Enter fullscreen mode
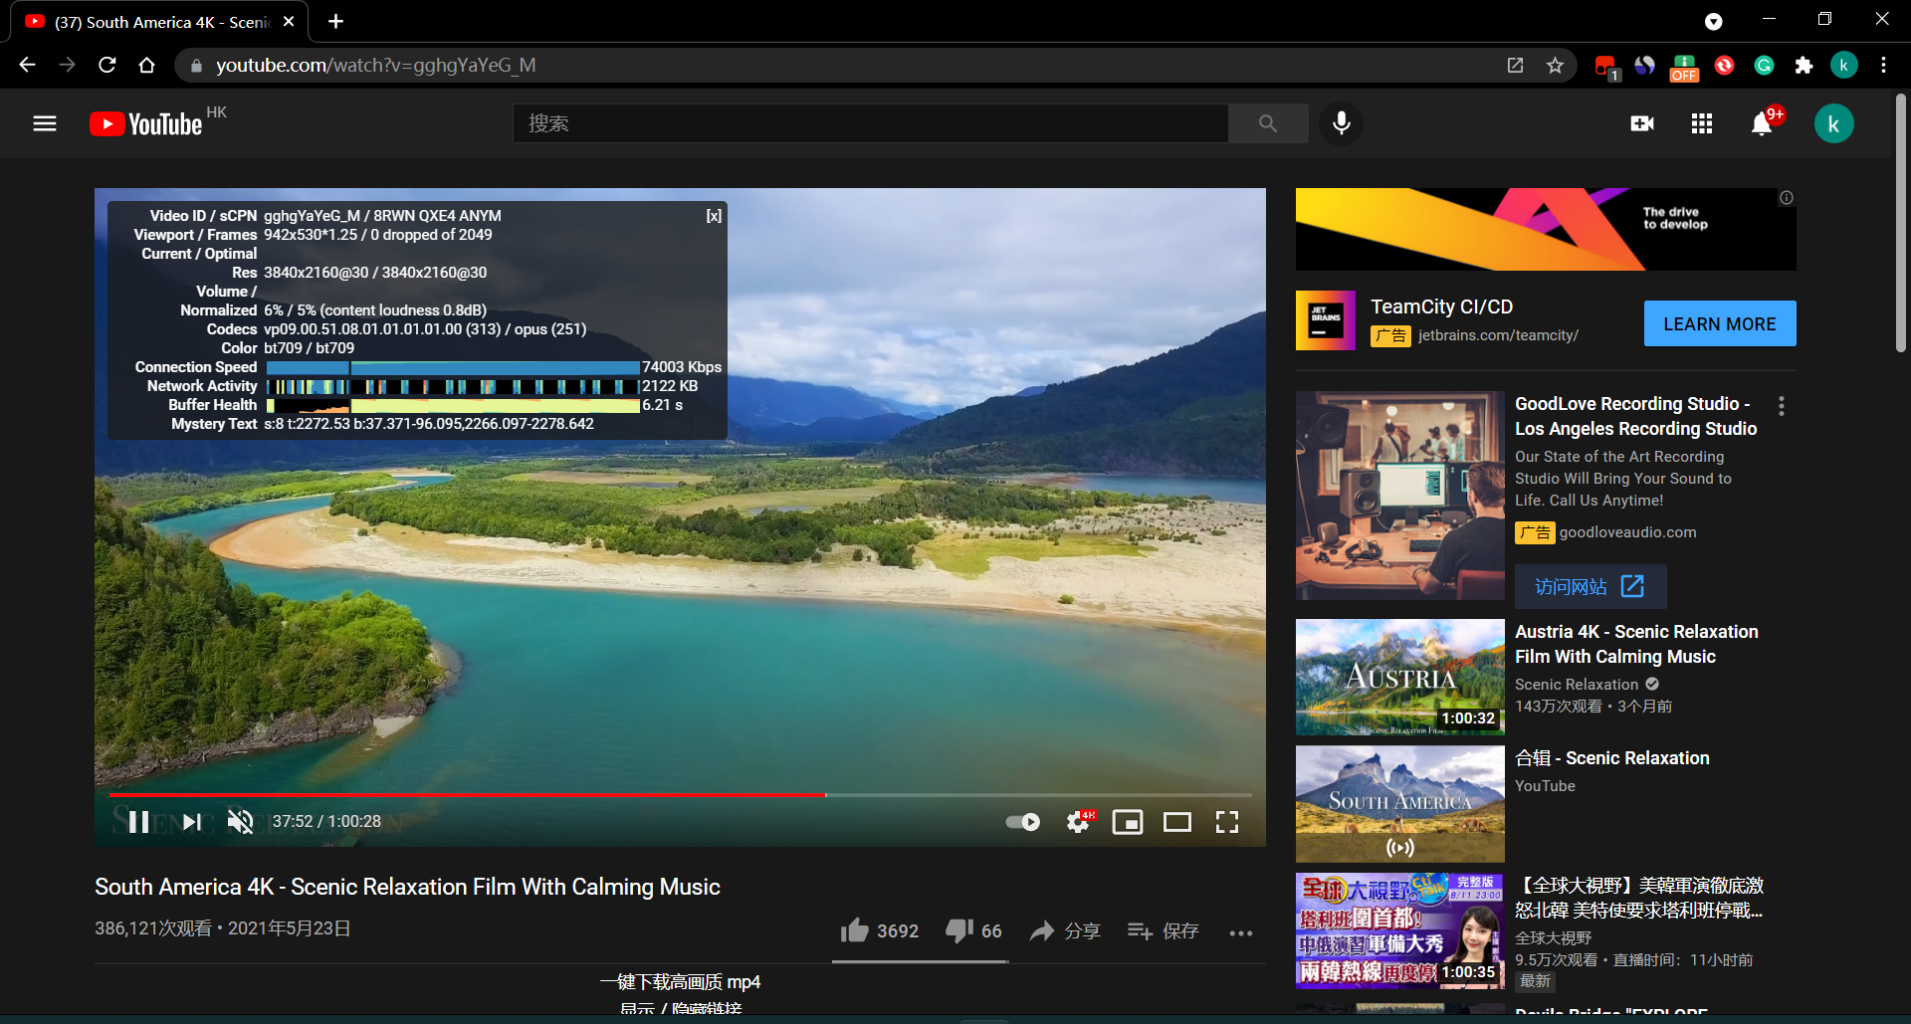Viewport: 1911px width, 1024px height. pos(1227,822)
